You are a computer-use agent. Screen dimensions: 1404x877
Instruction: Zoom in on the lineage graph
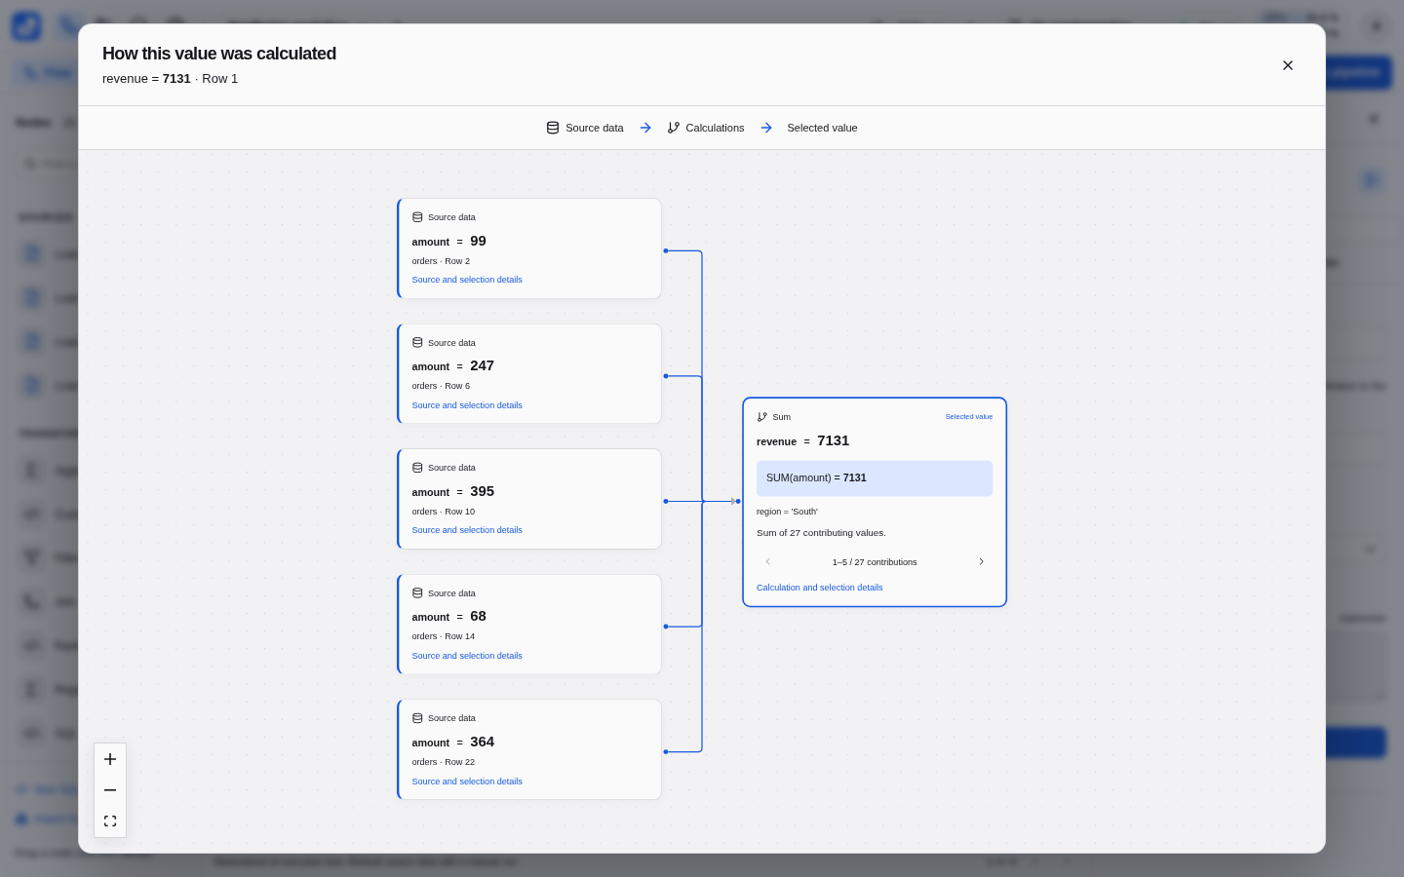110,759
